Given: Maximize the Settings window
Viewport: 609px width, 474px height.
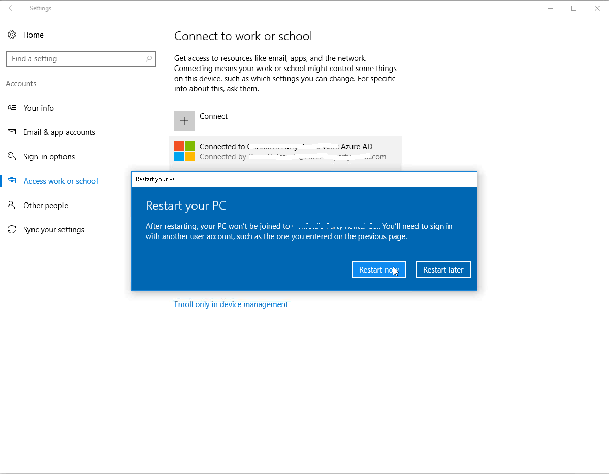Looking at the screenshot, I should click(x=574, y=8).
